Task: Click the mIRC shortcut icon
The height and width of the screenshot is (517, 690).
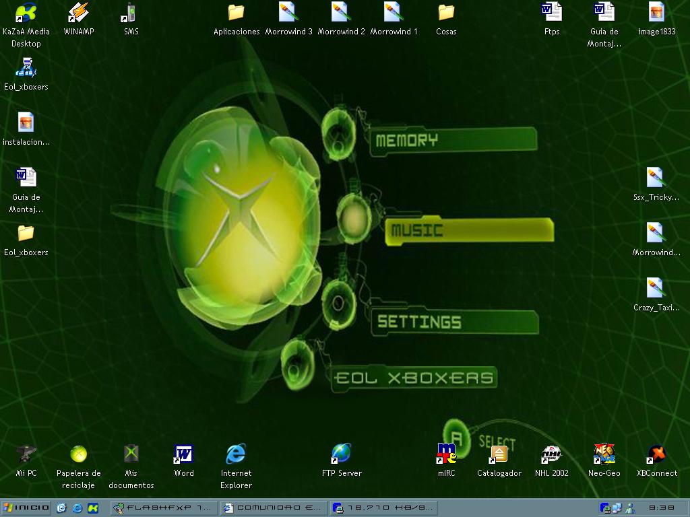Action: tap(446, 454)
